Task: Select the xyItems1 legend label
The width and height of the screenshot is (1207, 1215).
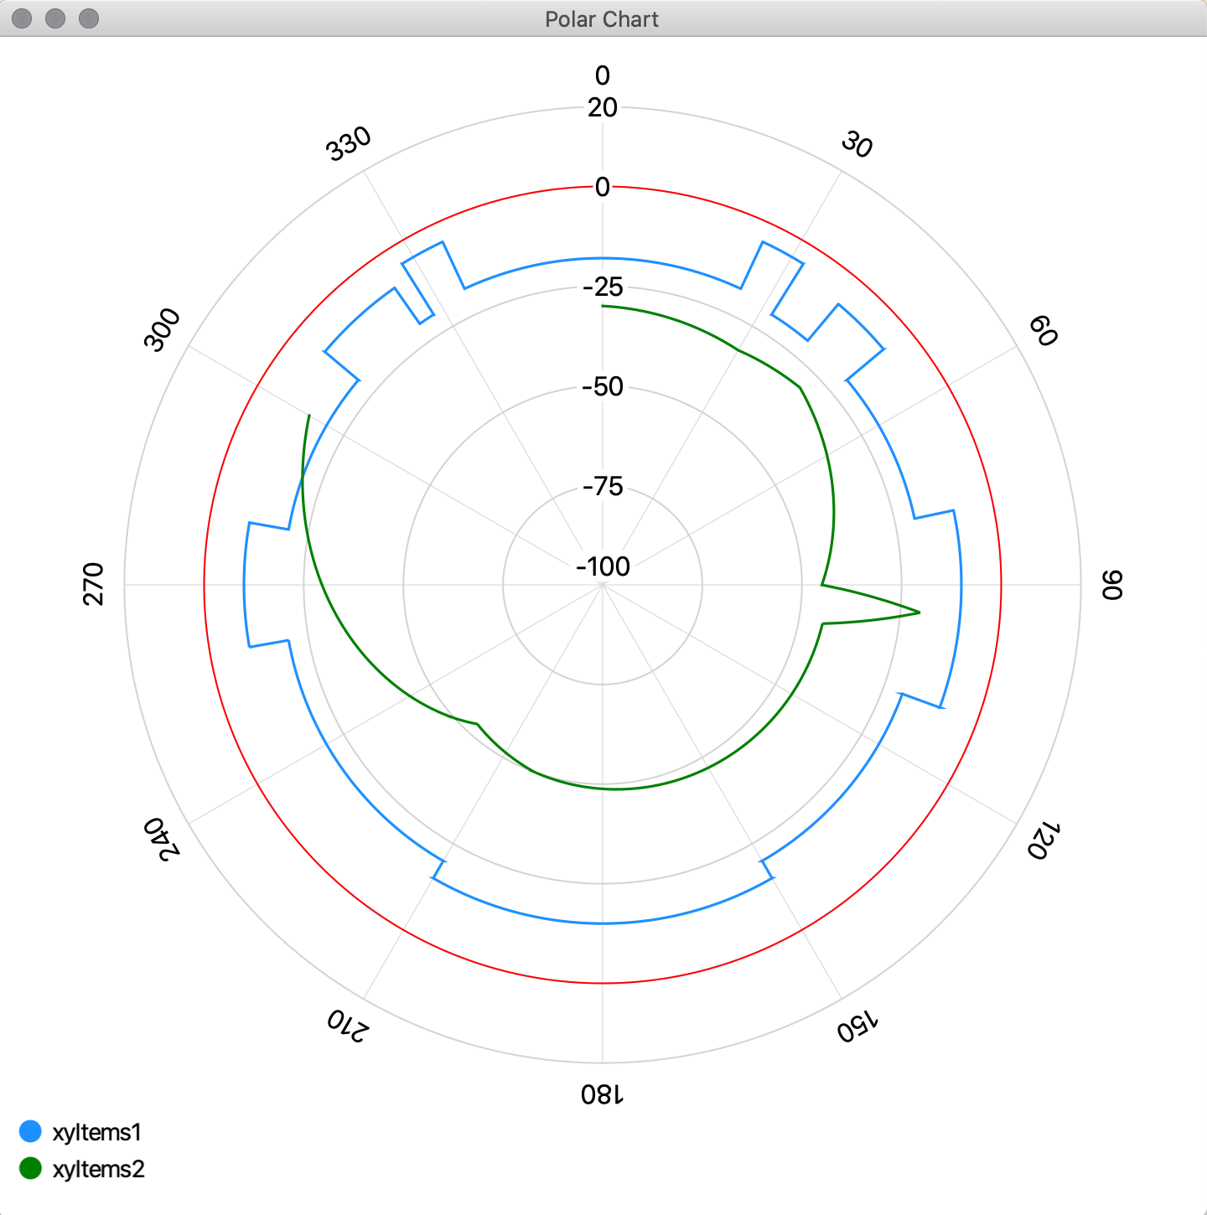Action: [96, 1132]
